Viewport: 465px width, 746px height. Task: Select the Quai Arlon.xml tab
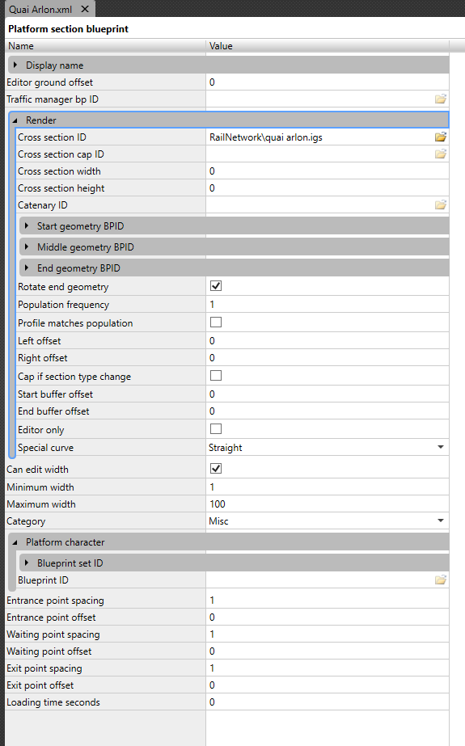coord(40,9)
